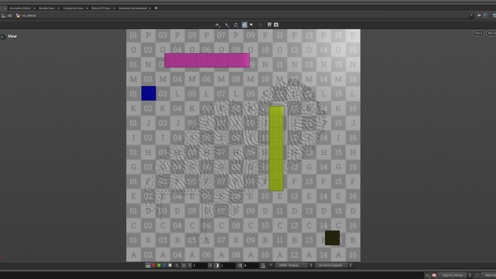
Task: Click the contrast half-circle icon
Action: (217, 265)
